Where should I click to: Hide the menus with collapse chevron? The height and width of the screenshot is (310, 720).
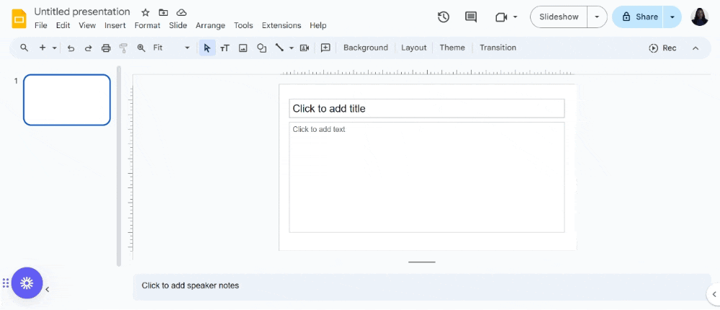pos(696,48)
